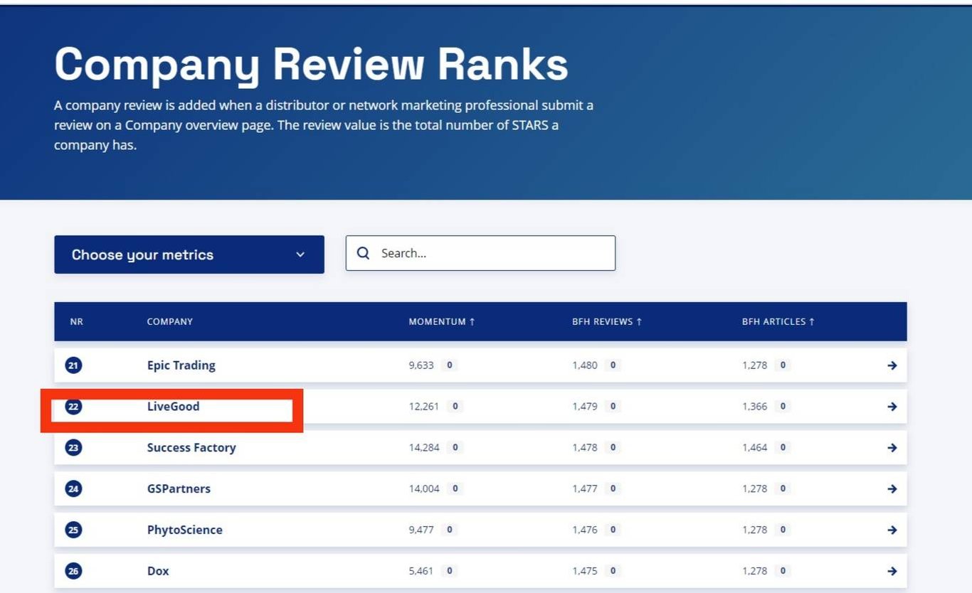The image size is (972, 593).
Task: Click BFH reviews value 1,480
Action: click(x=585, y=365)
